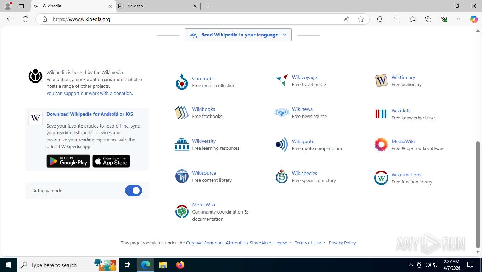Open the Wikivoyage link
The width and height of the screenshot is (482, 272).
click(304, 77)
